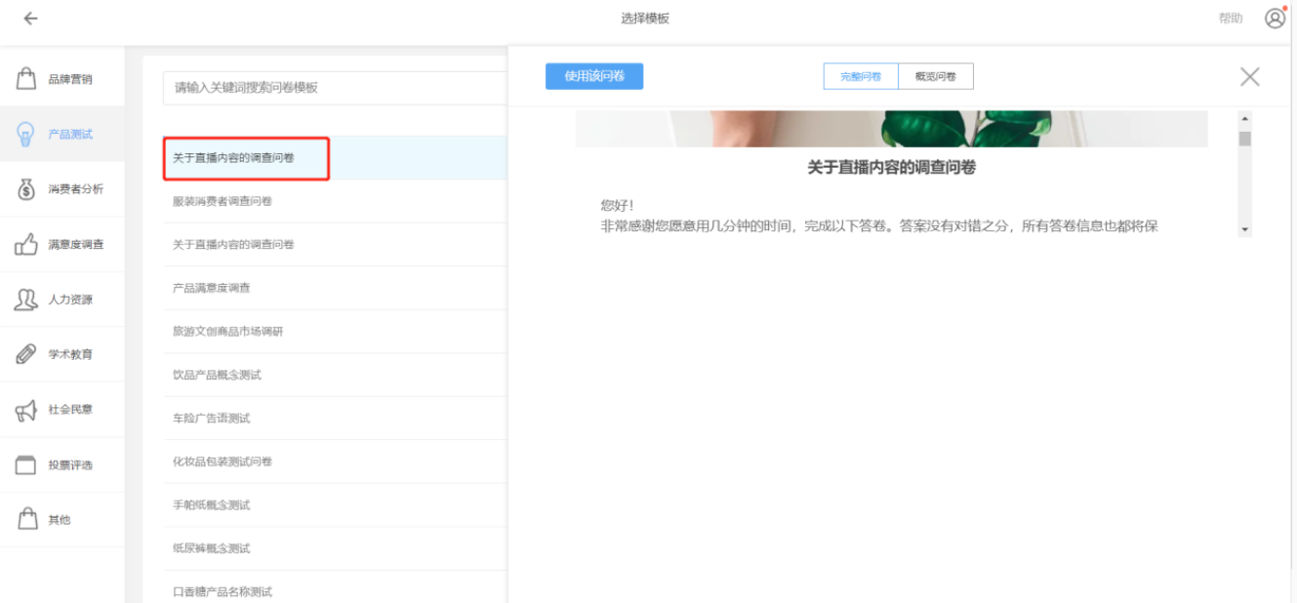Viewport: 1297px width, 603px height.
Task: Open the 投票评选 category icon
Action: (26, 465)
